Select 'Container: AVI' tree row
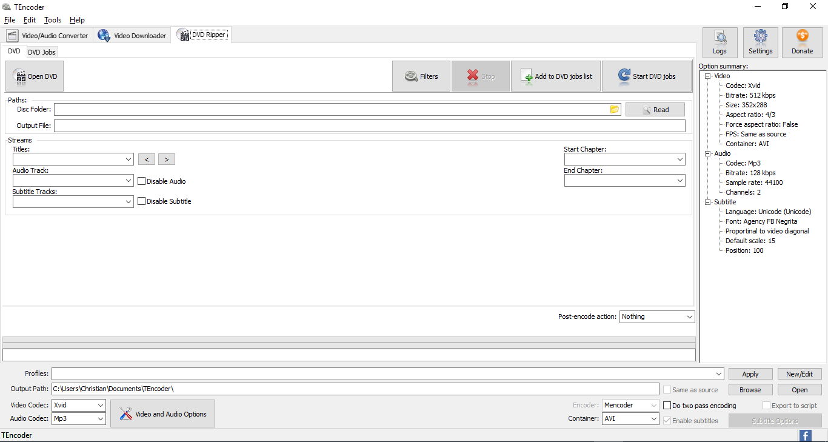 (747, 144)
